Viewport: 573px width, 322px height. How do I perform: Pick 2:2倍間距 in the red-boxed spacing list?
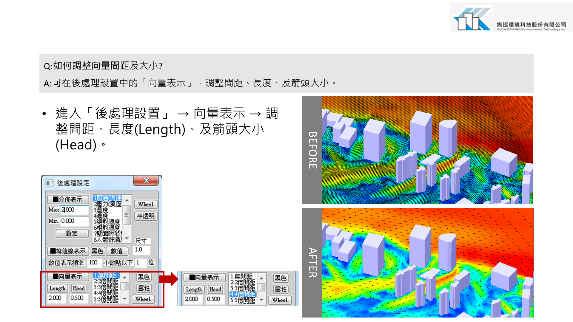106,281
